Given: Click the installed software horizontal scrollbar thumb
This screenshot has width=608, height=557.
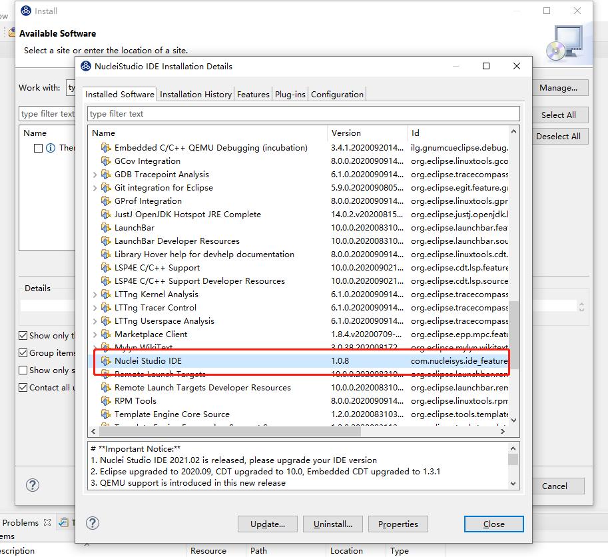Looking at the screenshot, I should coord(230,431).
